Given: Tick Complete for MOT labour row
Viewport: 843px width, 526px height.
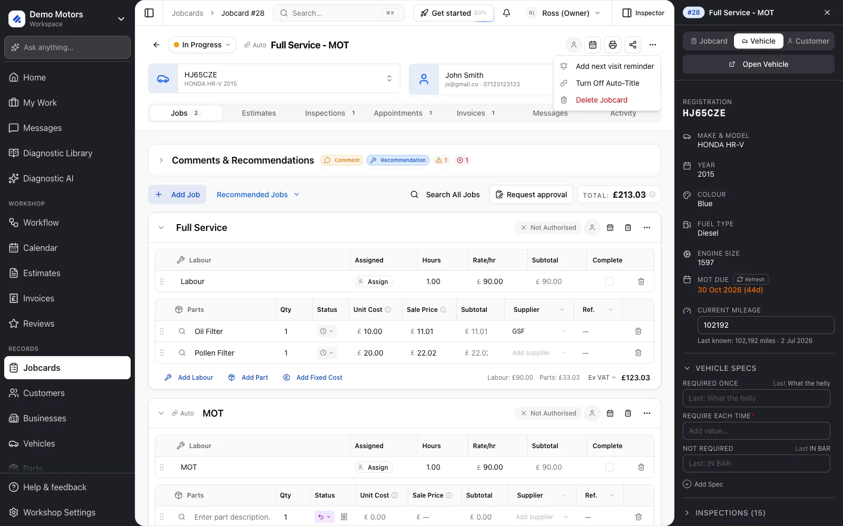Looking at the screenshot, I should (x=610, y=467).
